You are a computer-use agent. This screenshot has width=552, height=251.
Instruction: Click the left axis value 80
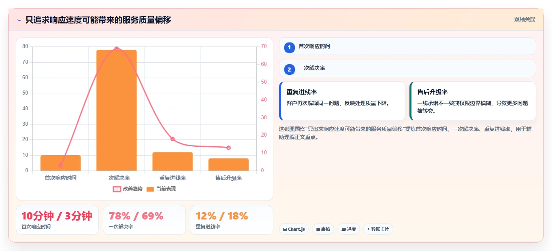25,46
